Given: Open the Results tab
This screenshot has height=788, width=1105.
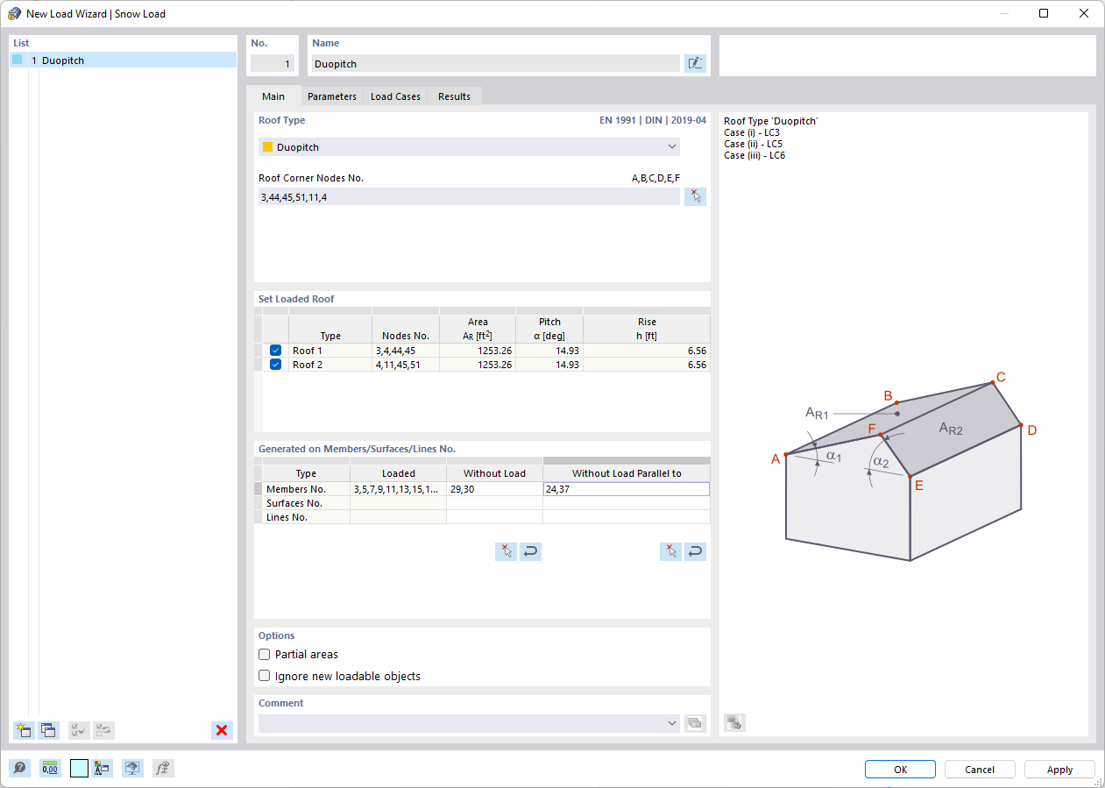Looking at the screenshot, I should click(x=454, y=96).
